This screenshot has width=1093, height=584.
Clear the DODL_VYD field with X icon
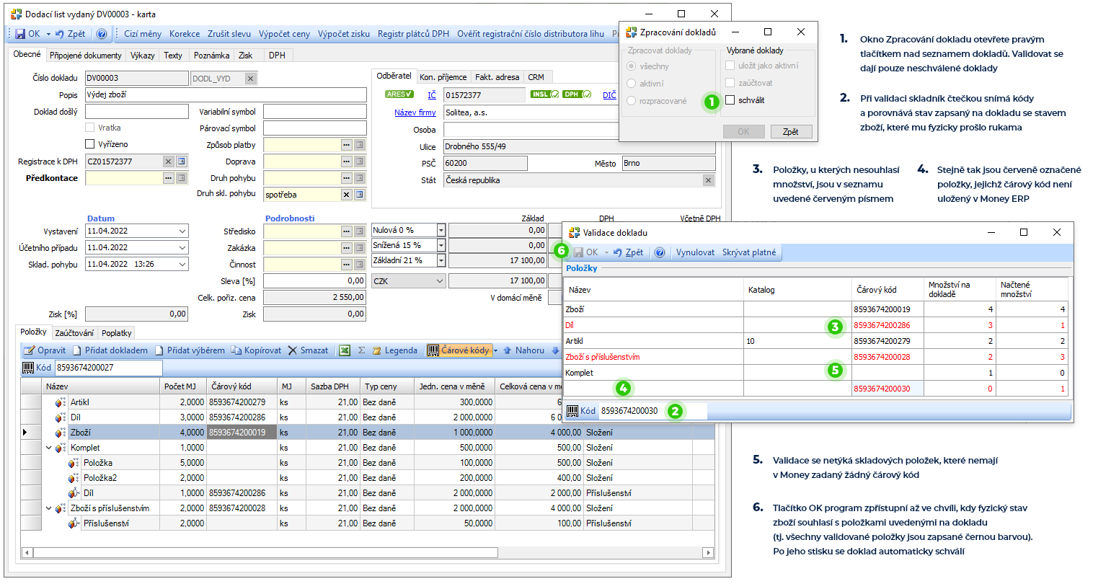coord(250,79)
